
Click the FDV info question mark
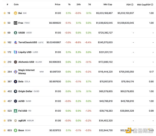tap(133, 4)
